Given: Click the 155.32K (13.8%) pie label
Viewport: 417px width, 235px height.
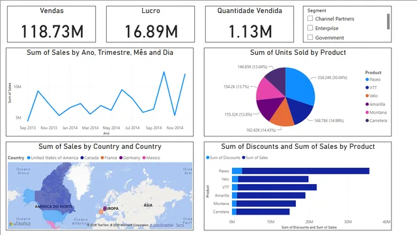Looking at the screenshot, I should (238, 115).
